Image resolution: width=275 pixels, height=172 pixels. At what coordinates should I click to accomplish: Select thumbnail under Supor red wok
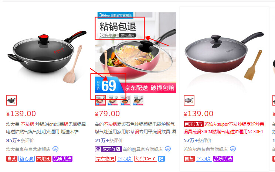point(189,100)
